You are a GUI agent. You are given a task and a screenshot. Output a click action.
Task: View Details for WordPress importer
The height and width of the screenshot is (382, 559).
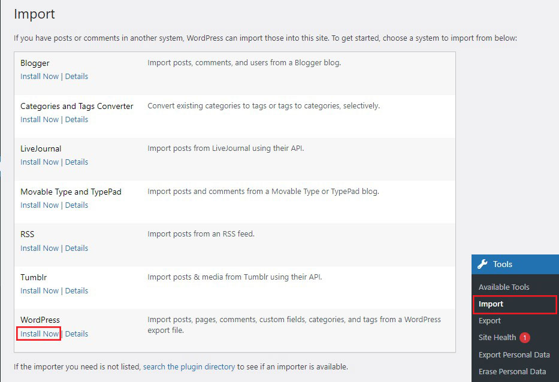tap(77, 334)
